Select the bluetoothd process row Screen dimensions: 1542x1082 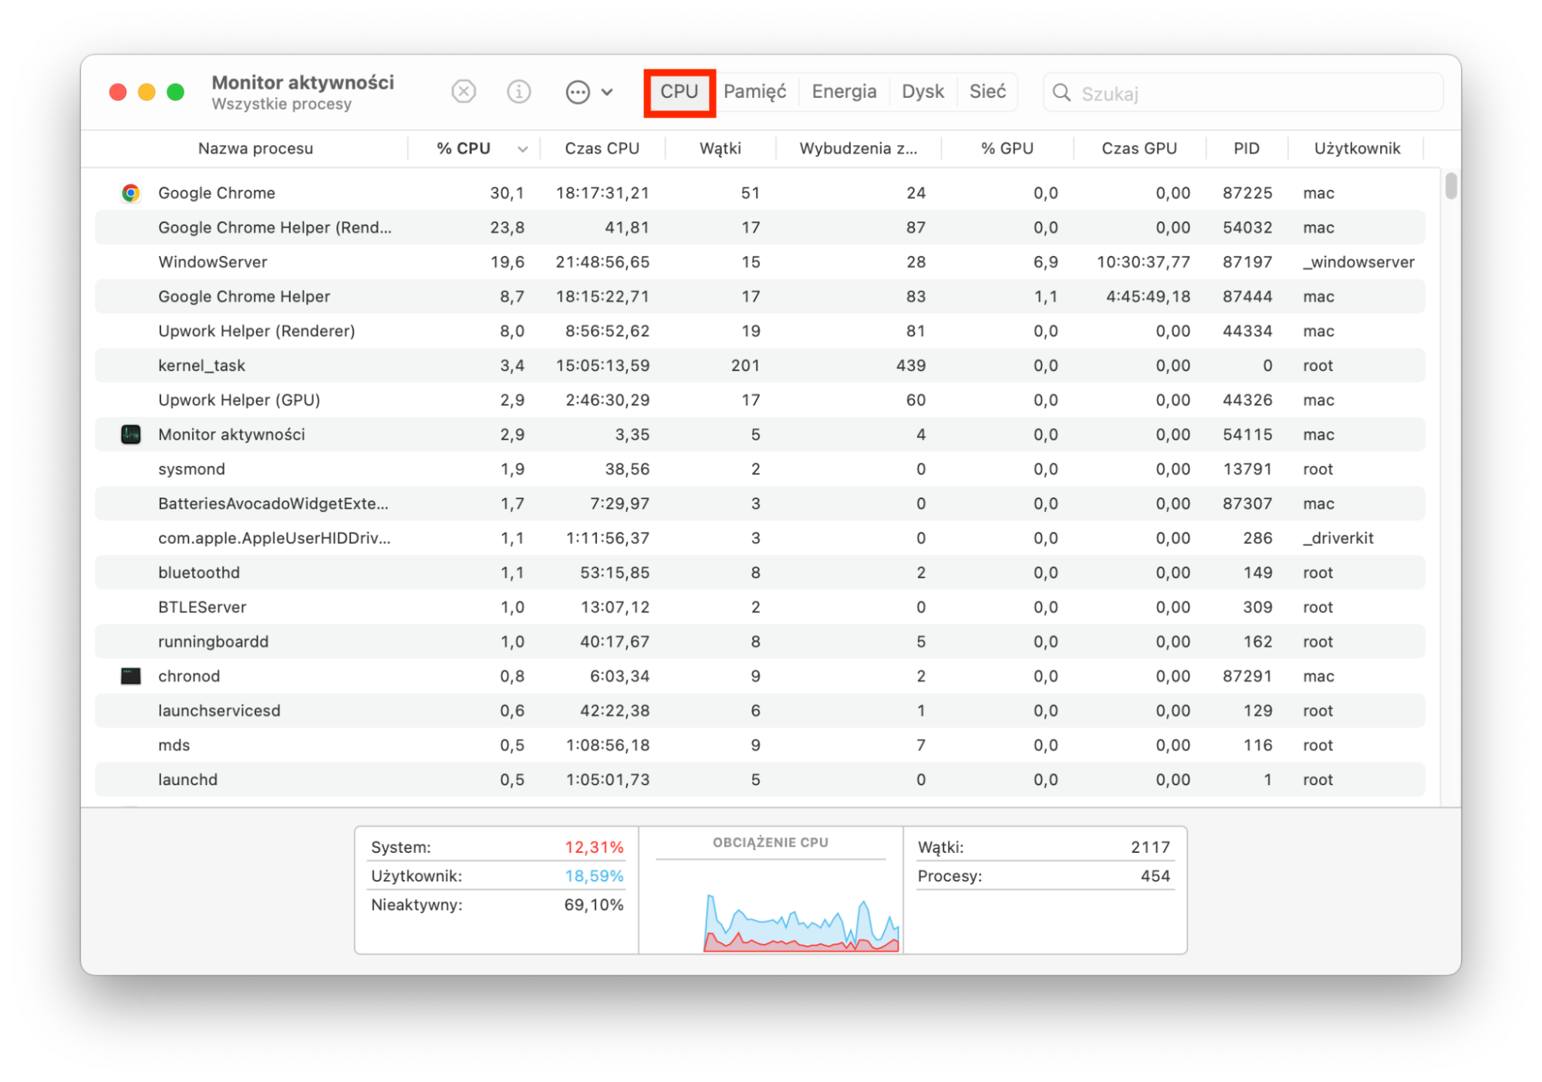click(760, 573)
